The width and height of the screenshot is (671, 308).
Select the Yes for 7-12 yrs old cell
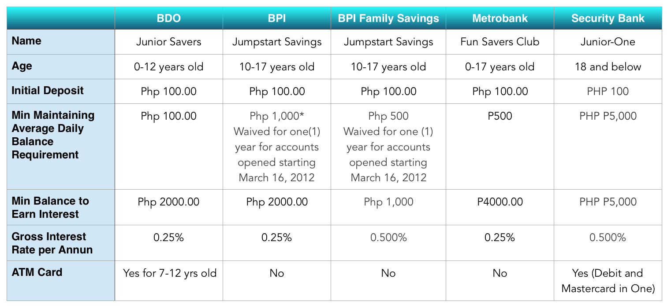(x=170, y=273)
